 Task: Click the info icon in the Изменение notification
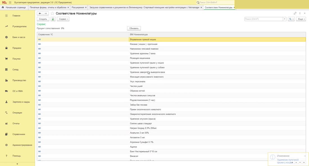(x=272, y=157)
